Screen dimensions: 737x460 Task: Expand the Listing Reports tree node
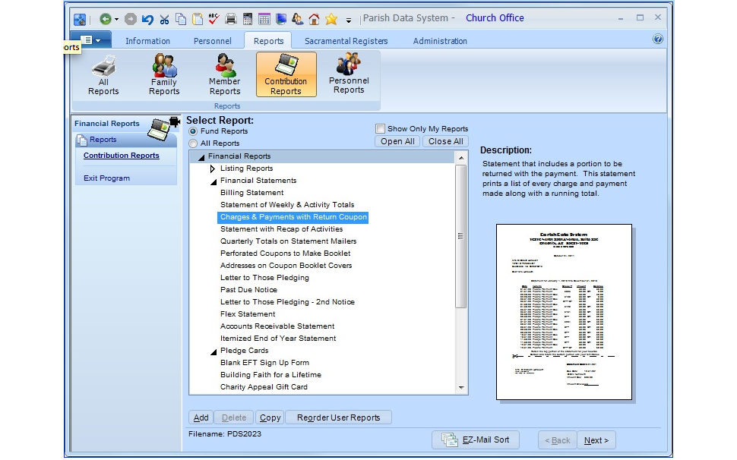[213, 168]
